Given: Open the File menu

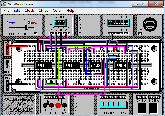Looking at the screenshot, I should 6,11.
